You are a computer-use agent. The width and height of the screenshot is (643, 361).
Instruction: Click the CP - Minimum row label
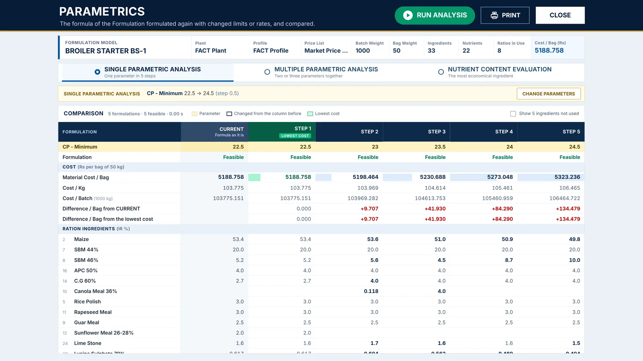(x=80, y=147)
